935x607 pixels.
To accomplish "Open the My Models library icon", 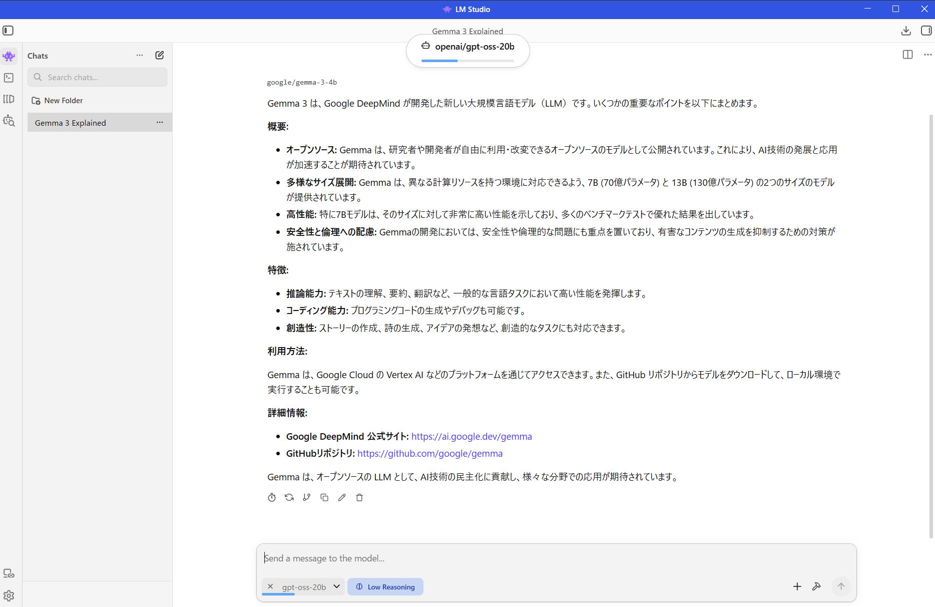I will click(9, 99).
